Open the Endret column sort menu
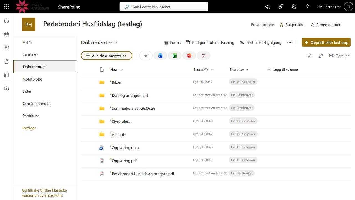 [x=204, y=69]
